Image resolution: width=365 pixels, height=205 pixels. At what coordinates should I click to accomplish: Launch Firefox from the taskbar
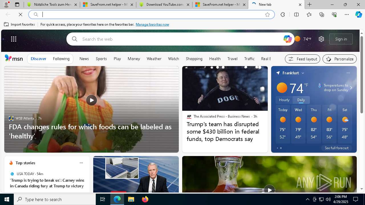tap(145, 199)
